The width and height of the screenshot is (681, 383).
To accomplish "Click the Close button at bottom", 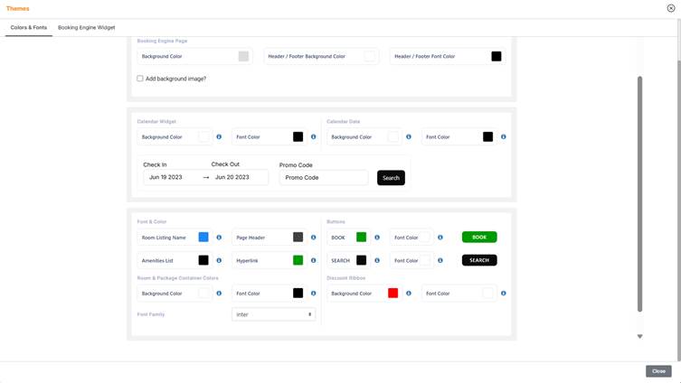I will coord(658,371).
